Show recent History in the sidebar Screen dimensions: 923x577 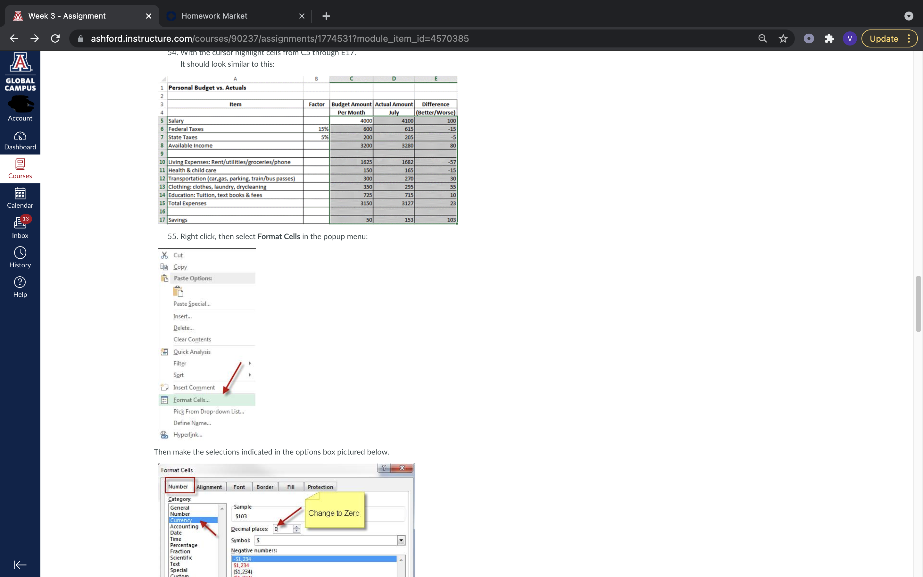coord(20,257)
